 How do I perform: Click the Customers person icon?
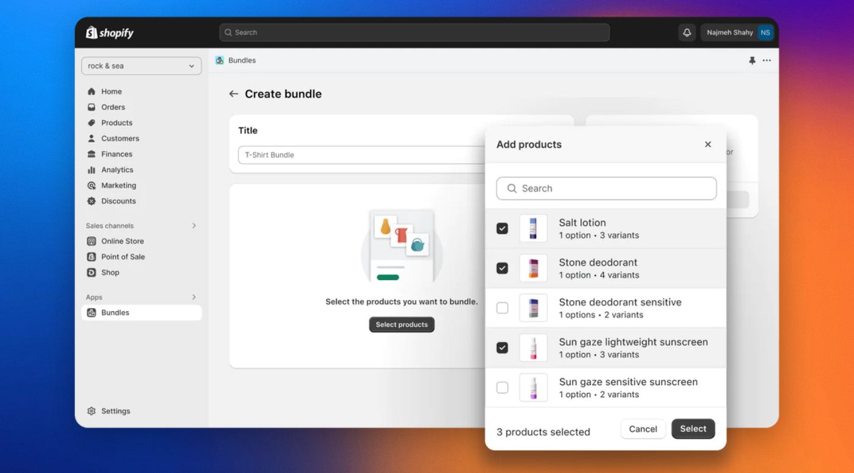(x=92, y=139)
